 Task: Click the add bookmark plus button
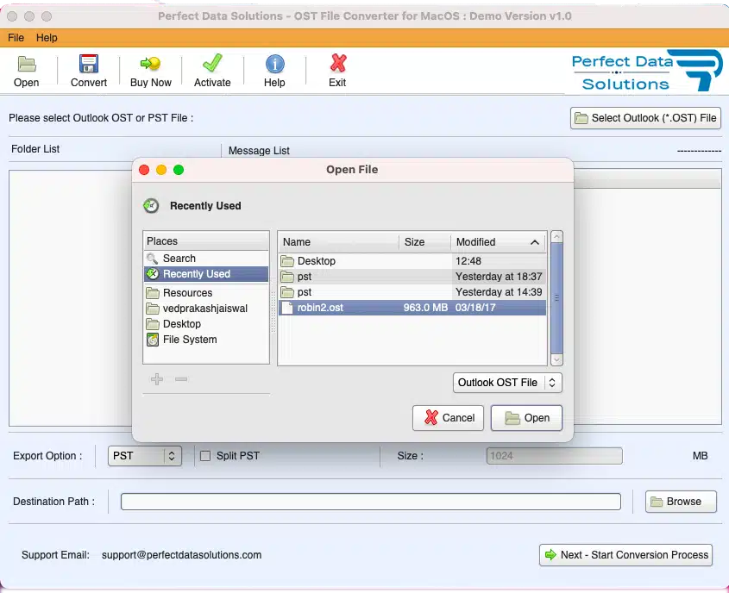157,379
